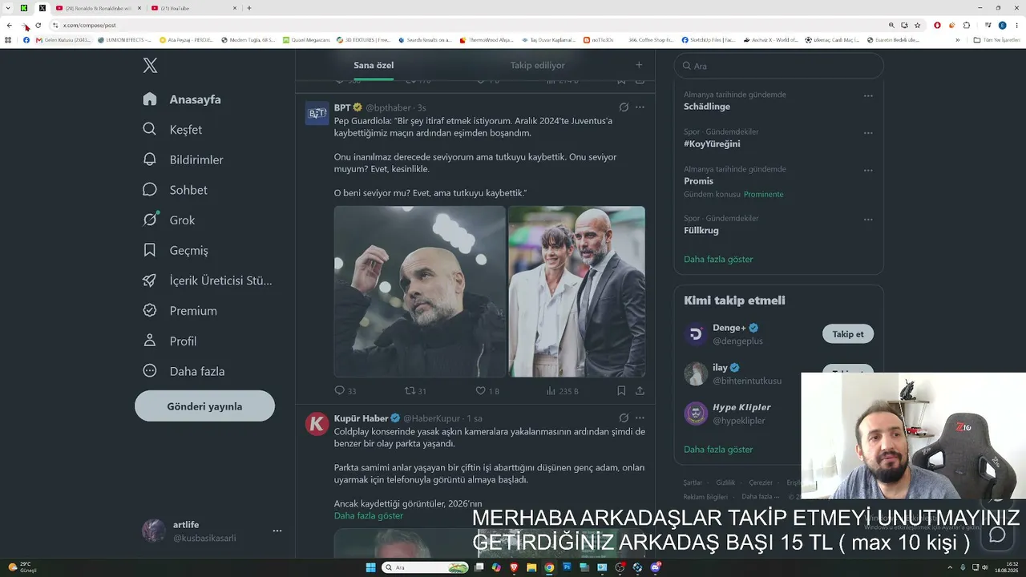This screenshot has height=577, width=1026.
Task: Open more options for Schädlinge trend
Action: (x=868, y=95)
